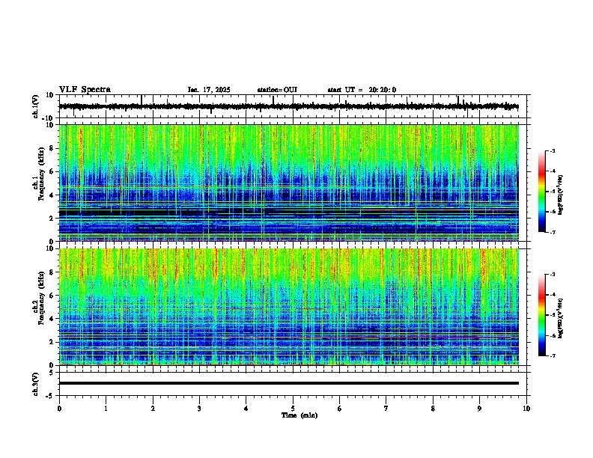Click tick label "3" on the Time axis
Viewport: 593px width, 458px height.
click(x=199, y=409)
